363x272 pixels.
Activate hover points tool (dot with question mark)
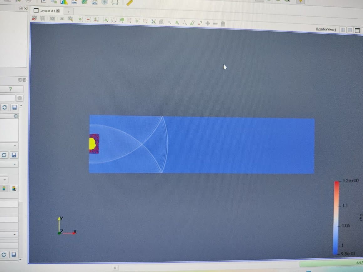coord(200,23)
